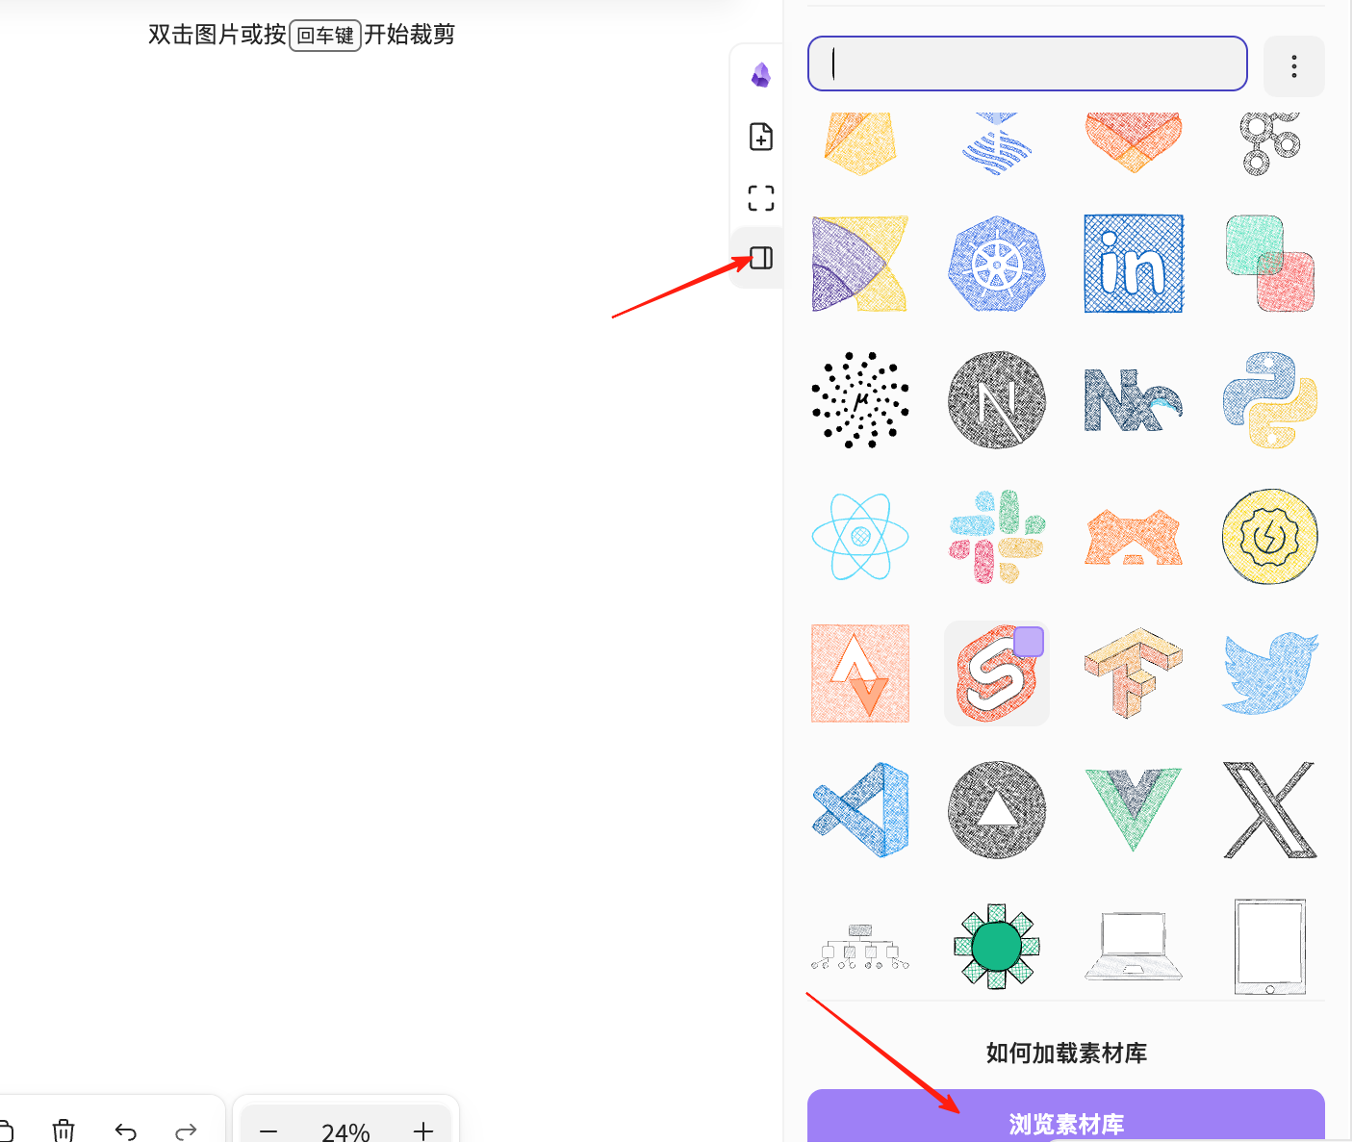Select the black circle triangle Vercel logo
Image resolution: width=1353 pixels, height=1143 pixels.
coord(997,810)
